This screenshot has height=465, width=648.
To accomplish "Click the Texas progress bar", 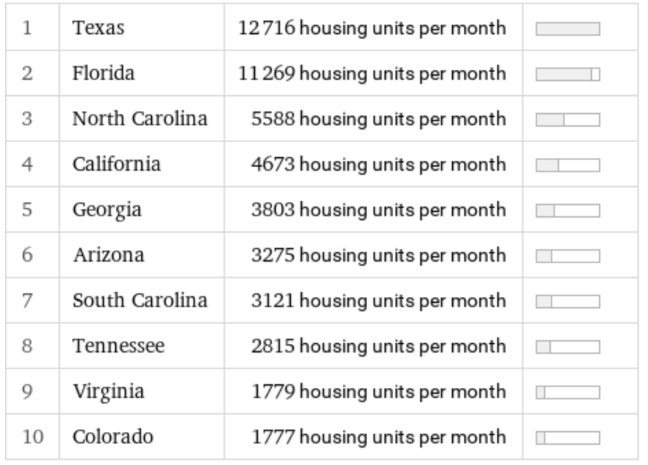I will [x=567, y=28].
